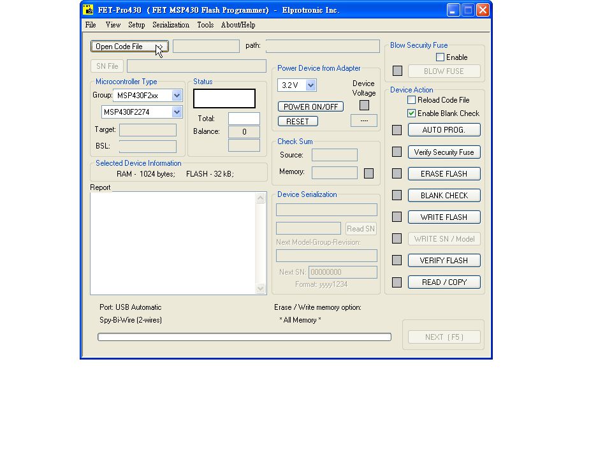
Task: Expand the microcontroller Group dropdown
Action: coord(177,95)
